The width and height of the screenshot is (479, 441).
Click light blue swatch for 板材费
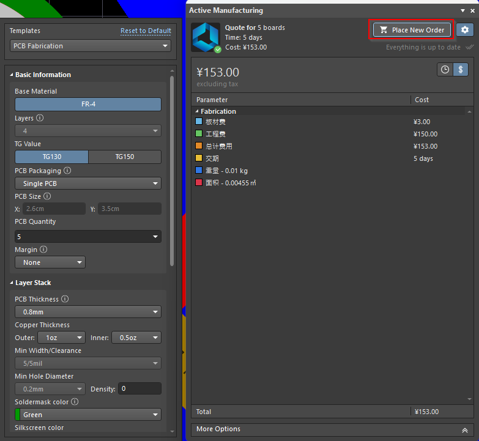click(199, 121)
